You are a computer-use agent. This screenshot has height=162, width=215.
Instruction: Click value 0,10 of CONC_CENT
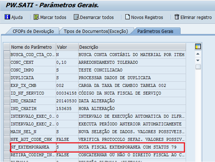[x=67, y=62]
